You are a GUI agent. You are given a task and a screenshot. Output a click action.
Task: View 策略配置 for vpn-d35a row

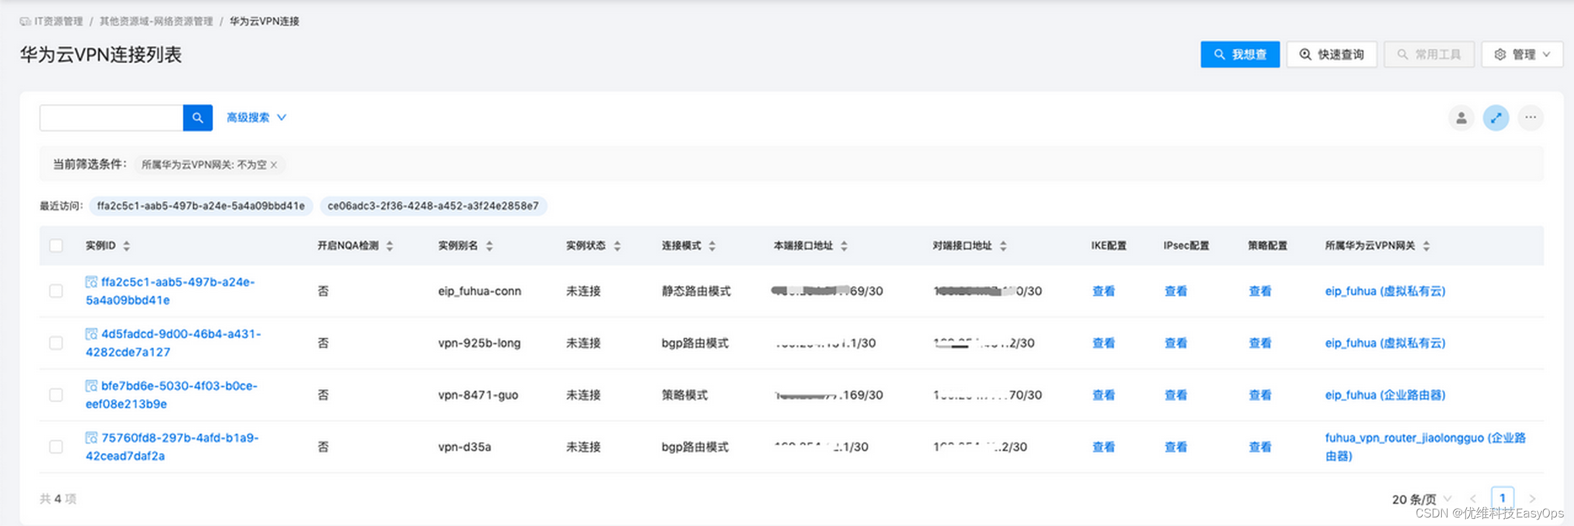(x=1260, y=447)
